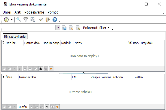The image size is (166, 110).
Task: Click upper grid post checkmark navigator button
Action: point(36,69)
